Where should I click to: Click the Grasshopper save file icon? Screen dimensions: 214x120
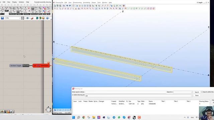coord(2,18)
